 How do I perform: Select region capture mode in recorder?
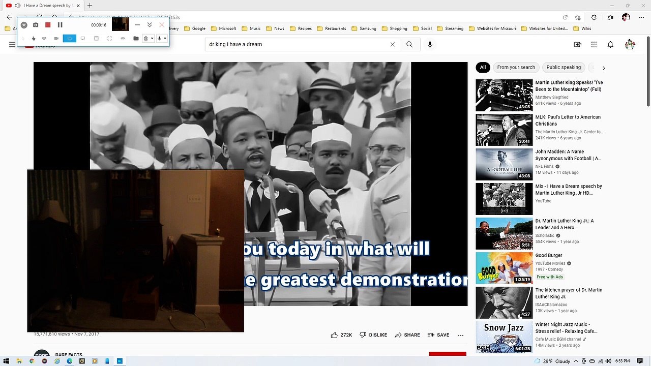109,38
